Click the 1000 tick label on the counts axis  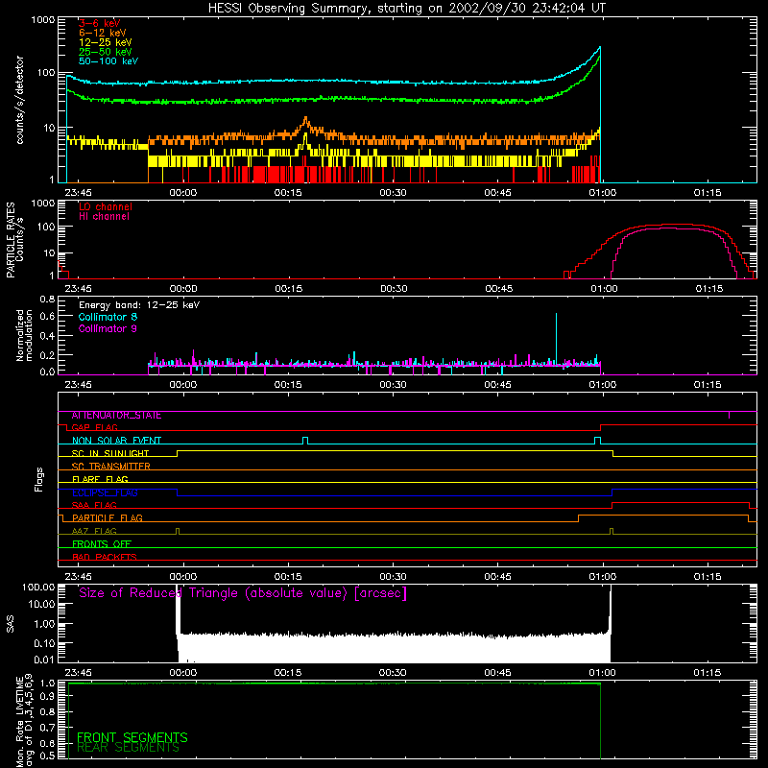click(x=43, y=20)
